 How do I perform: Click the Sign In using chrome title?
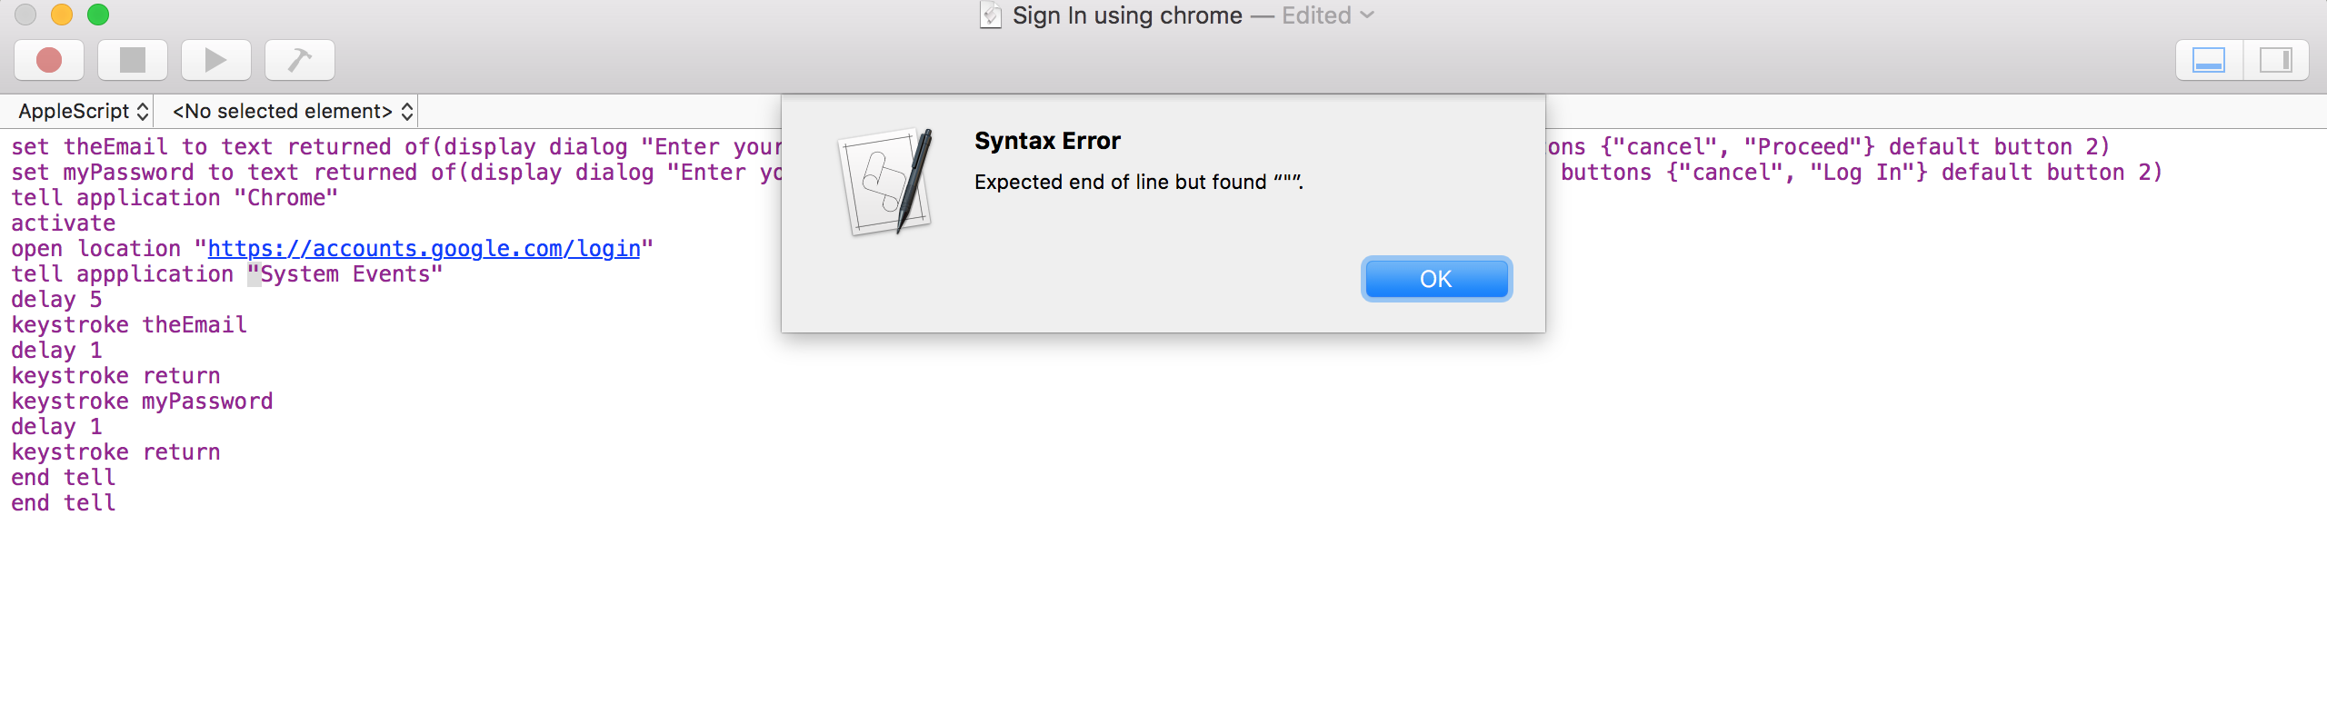pos(1127,15)
